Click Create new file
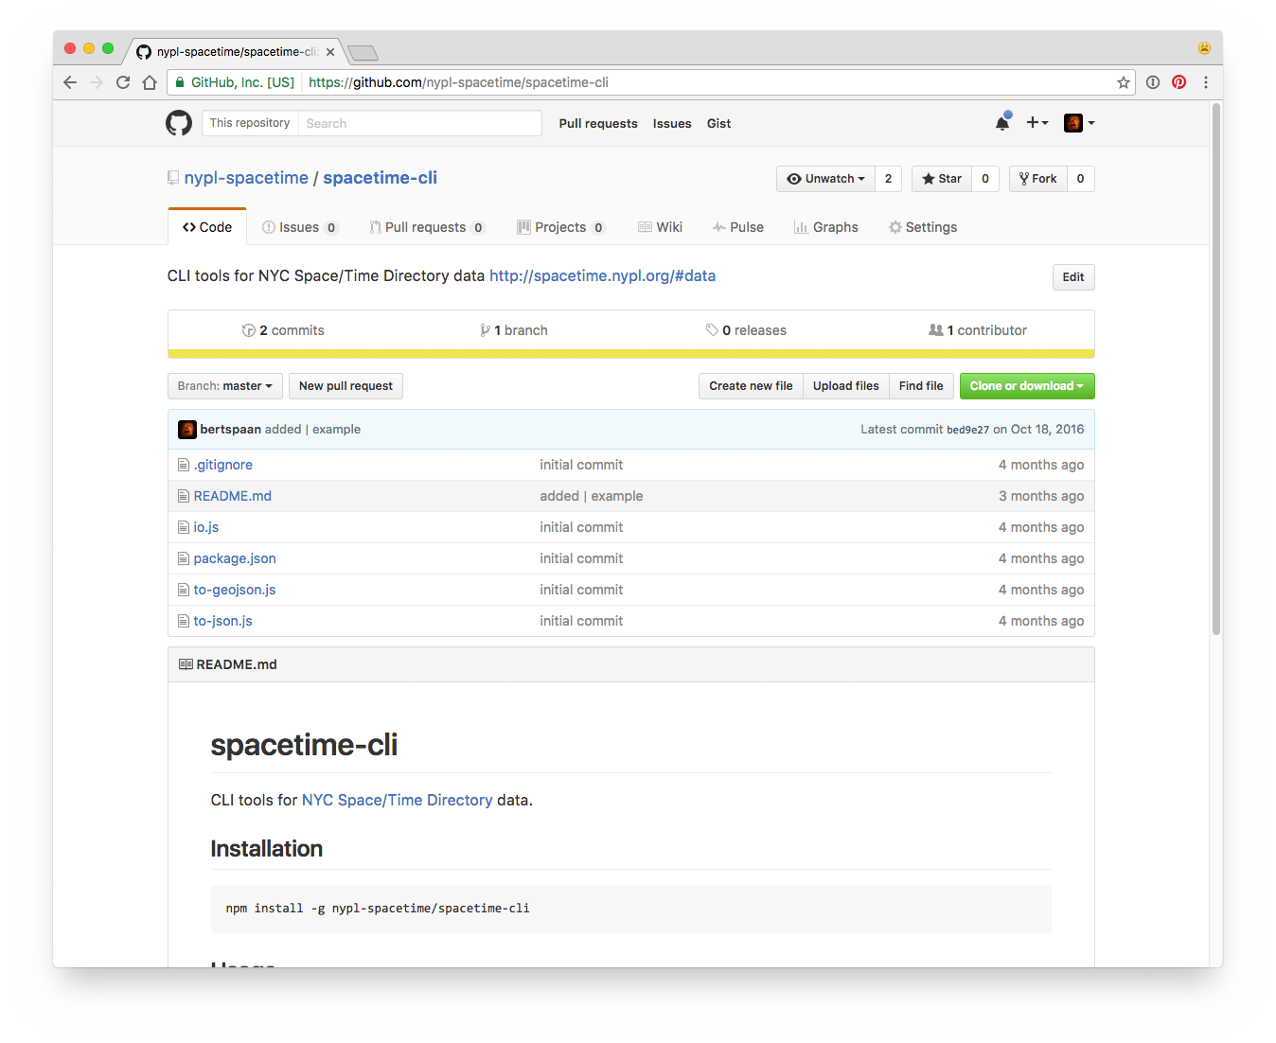Screen dimensions: 1276x1043 pyautogui.click(x=751, y=386)
